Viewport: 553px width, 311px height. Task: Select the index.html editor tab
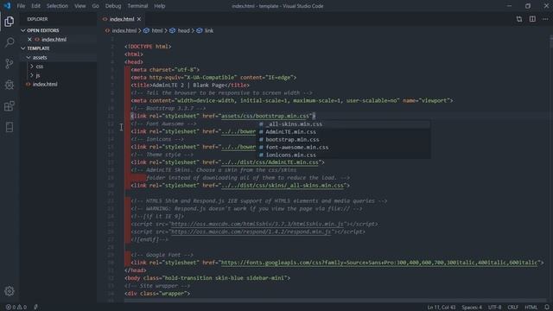pos(122,19)
